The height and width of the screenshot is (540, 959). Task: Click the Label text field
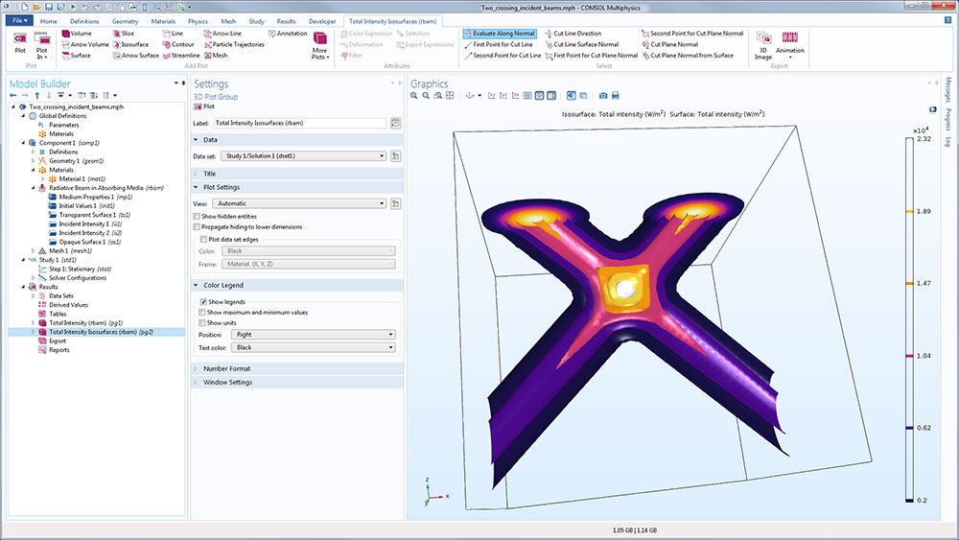coord(298,124)
